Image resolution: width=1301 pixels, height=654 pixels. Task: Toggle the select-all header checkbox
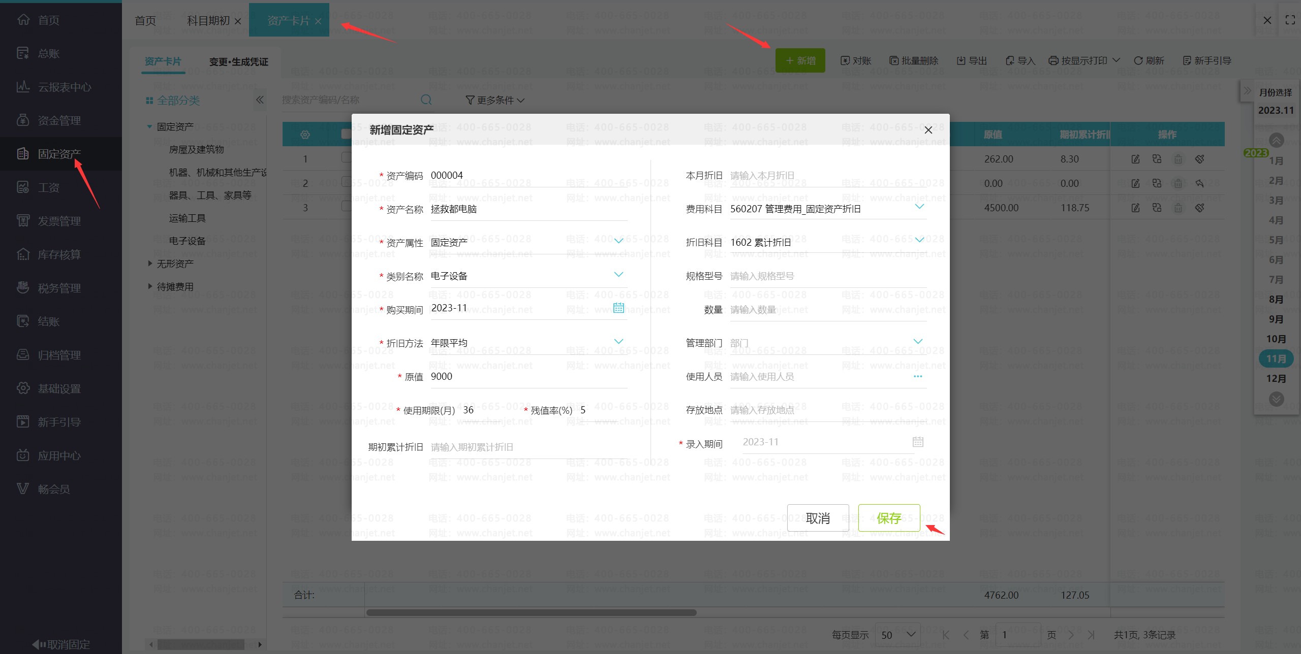click(x=347, y=134)
